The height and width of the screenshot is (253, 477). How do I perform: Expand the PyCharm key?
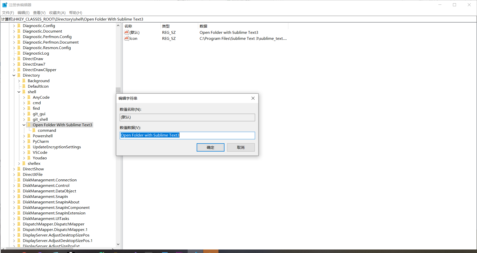pyautogui.click(x=24, y=141)
